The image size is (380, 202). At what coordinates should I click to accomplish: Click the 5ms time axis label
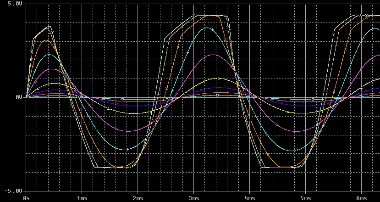point(305,197)
